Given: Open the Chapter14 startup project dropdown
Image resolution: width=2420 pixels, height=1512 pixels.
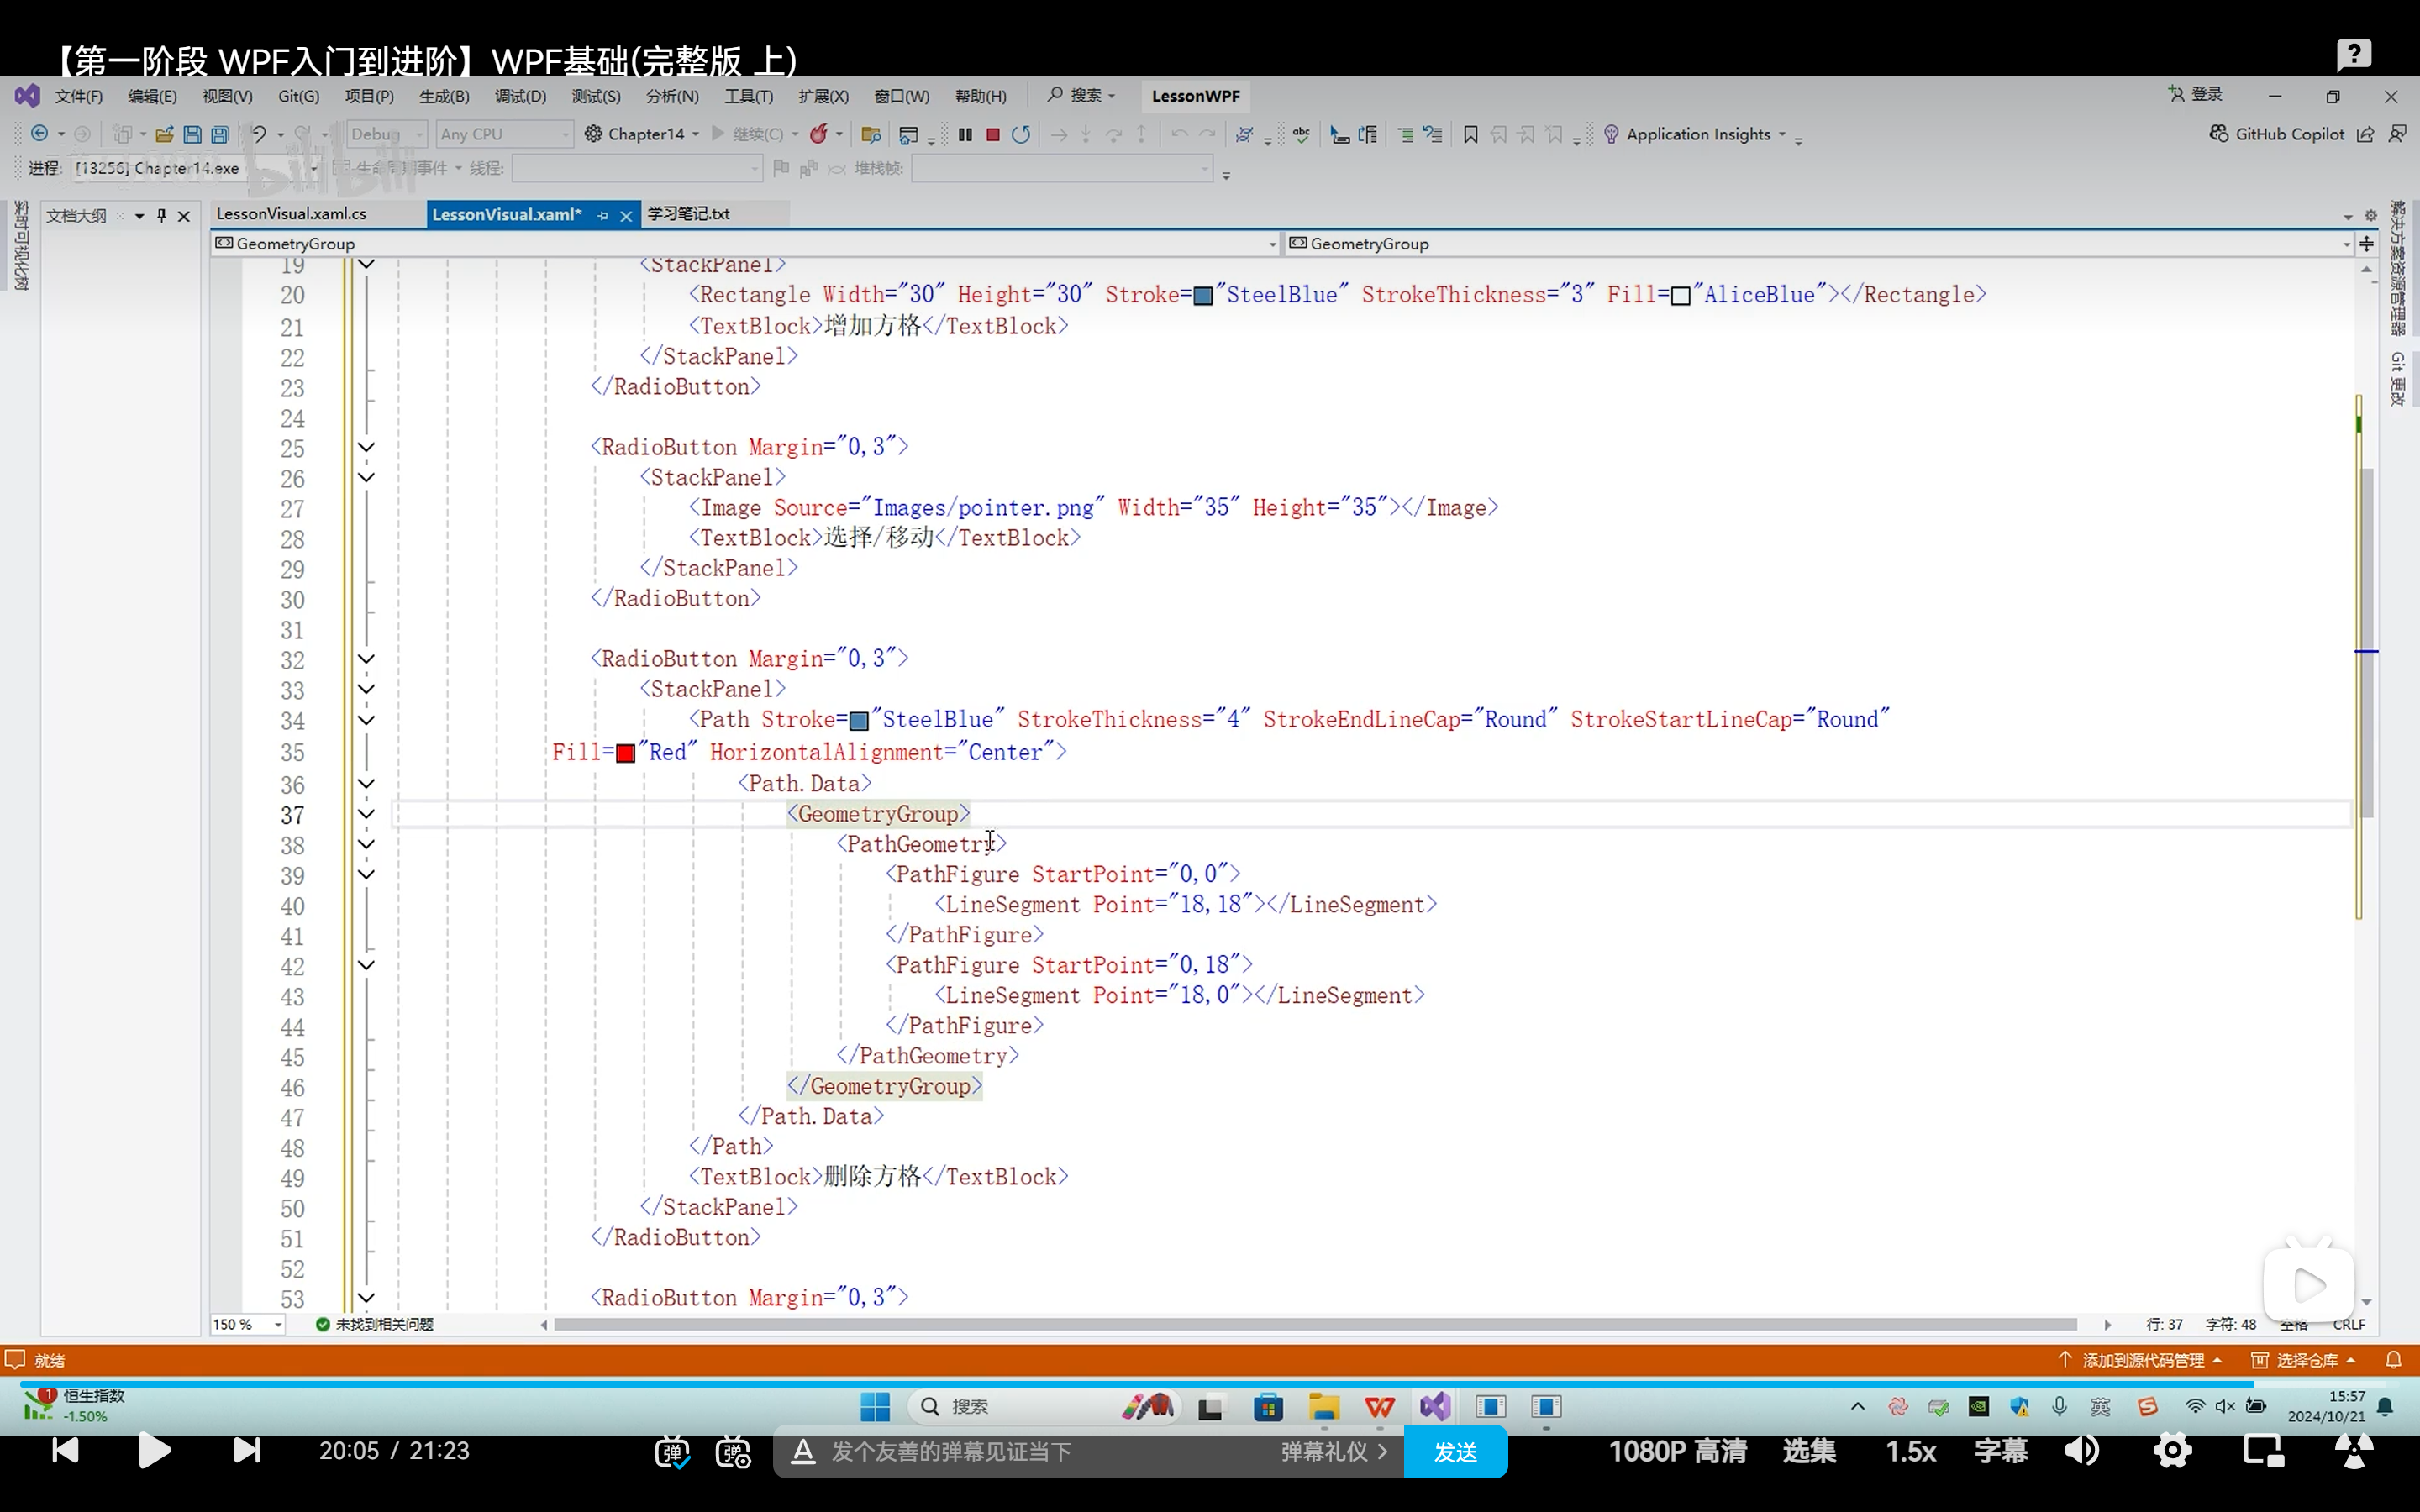Looking at the screenshot, I should point(695,134).
